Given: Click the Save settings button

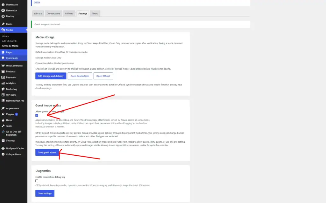Looking at the screenshot, I should point(45,193).
